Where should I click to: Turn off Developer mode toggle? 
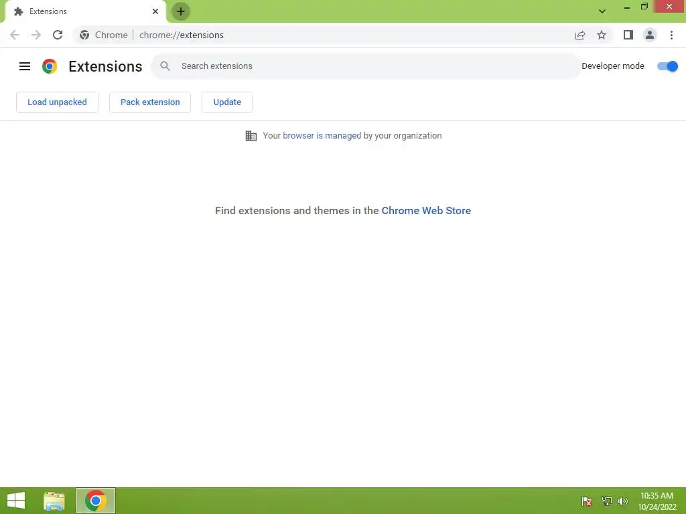(668, 66)
